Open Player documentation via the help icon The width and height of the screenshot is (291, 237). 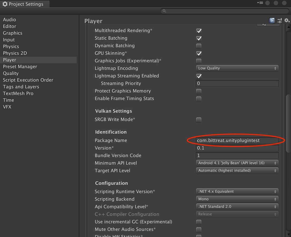pyautogui.click(x=272, y=20)
